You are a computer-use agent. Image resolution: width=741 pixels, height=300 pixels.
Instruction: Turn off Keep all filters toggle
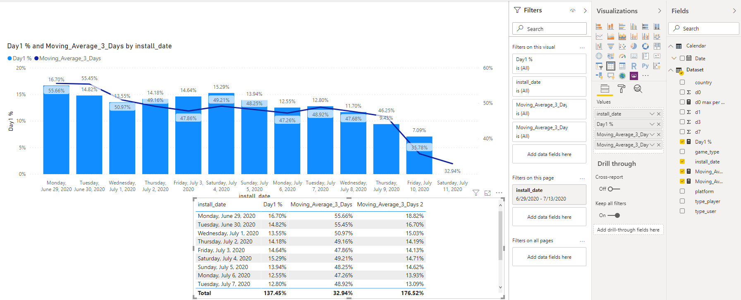click(x=614, y=215)
